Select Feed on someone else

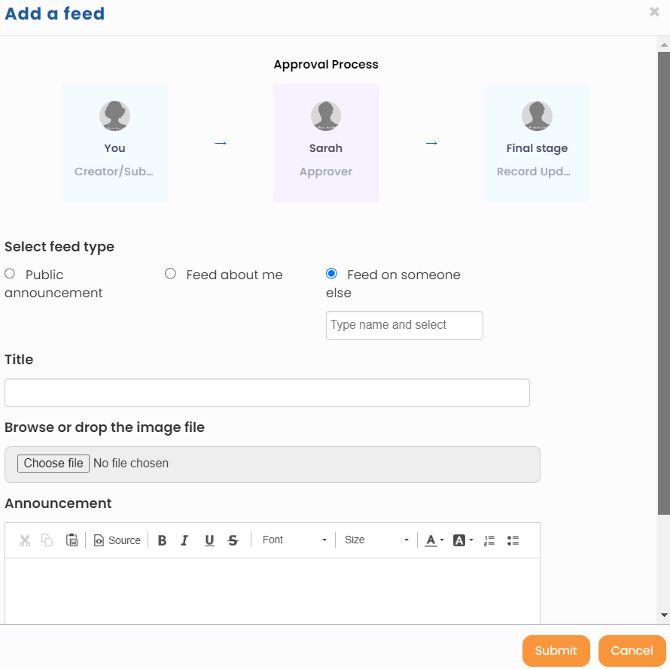(x=331, y=273)
